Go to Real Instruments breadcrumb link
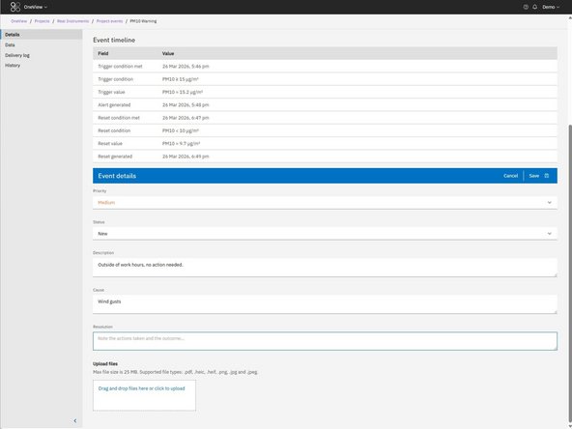Viewport: 572px width, 429px height. [73, 21]
